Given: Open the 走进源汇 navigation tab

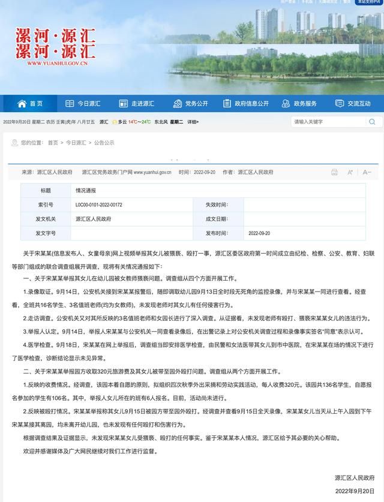Looking at the screenshot, I should 137,103.
